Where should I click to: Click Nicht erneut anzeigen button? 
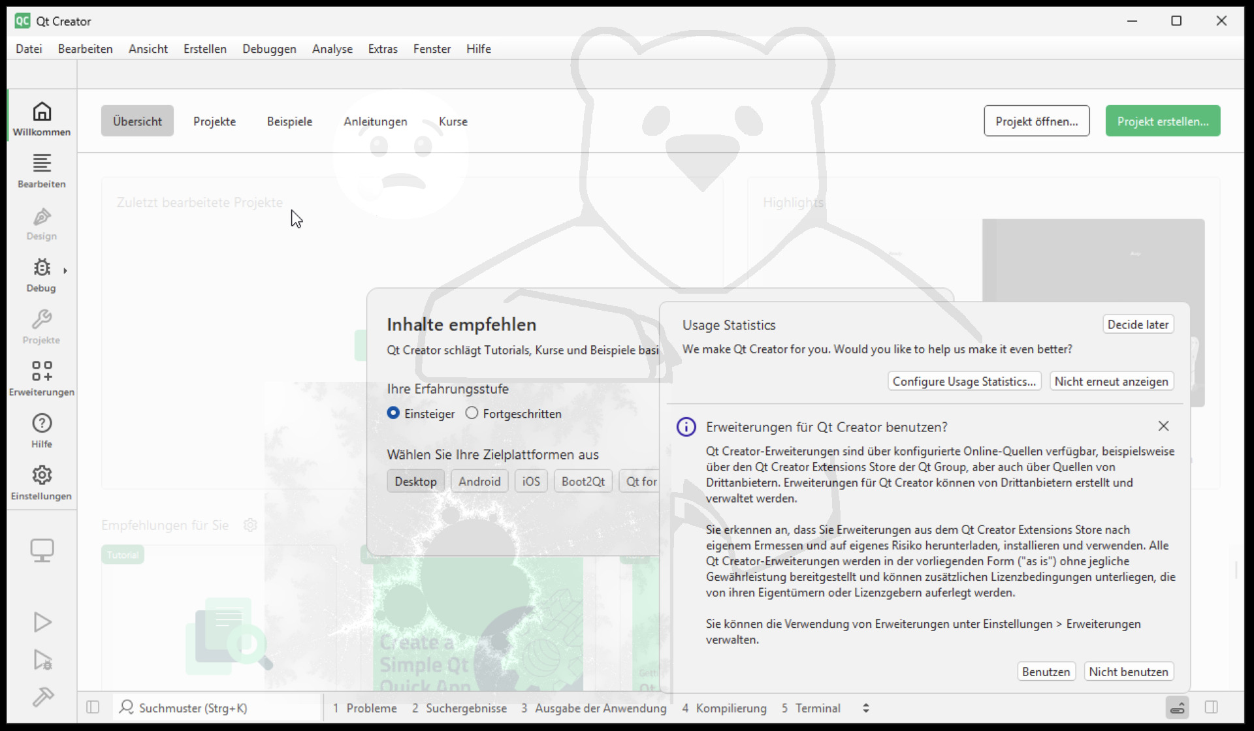pyautogui.click(x=1111, y=381)
